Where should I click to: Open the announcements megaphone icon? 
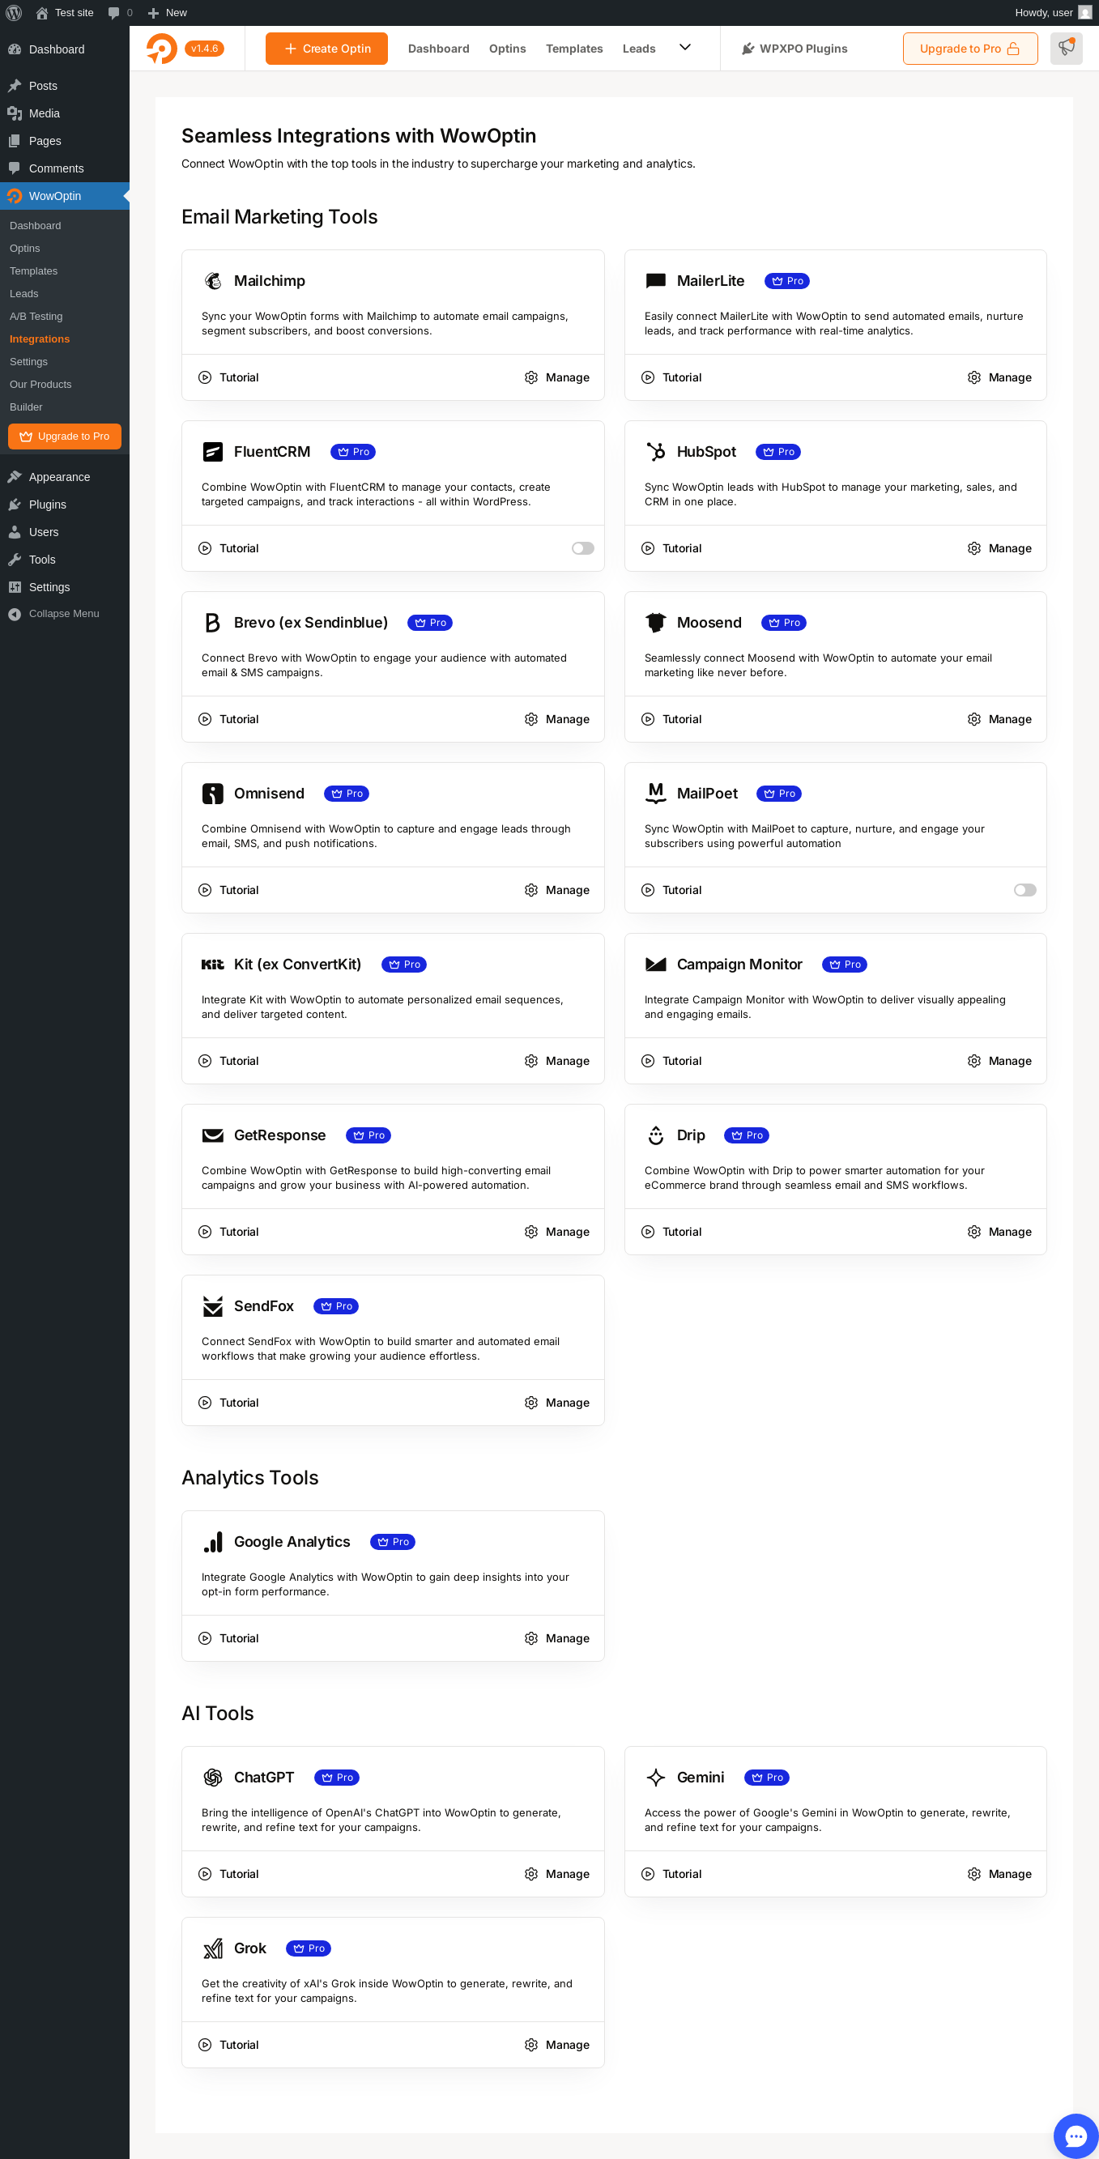(1066, 48)
